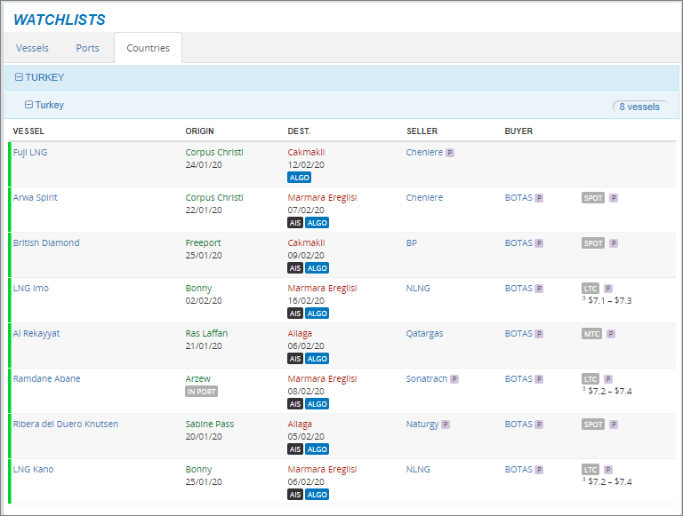Open Ribera del Duero Knutsen vessel
The height and width of the screenshot is (516, 683).
(65, 424)
